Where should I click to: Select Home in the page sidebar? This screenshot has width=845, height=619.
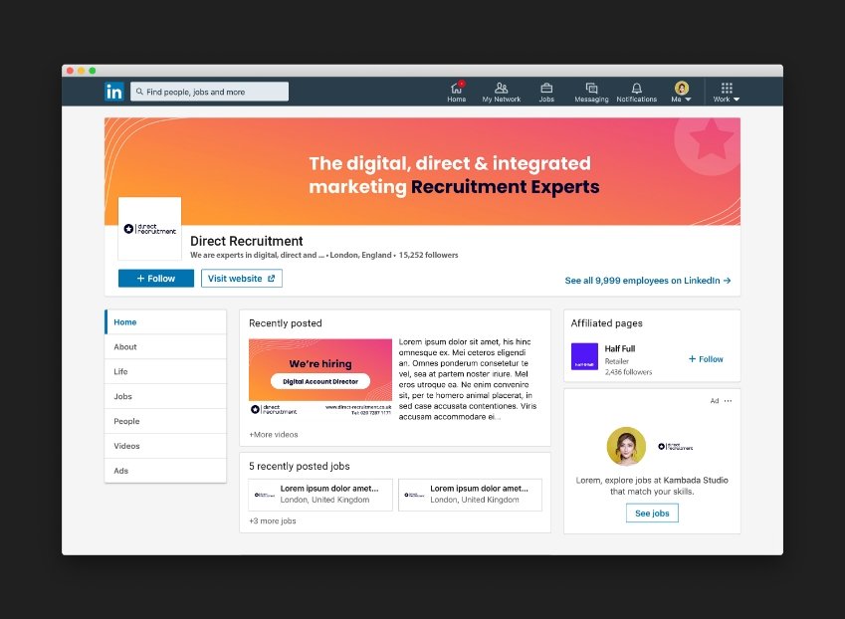[165, 322]
